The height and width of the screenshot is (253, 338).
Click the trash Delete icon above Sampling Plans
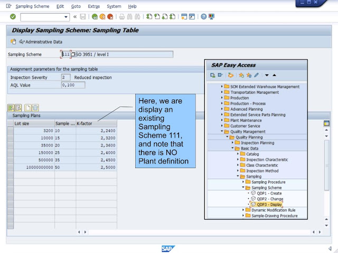click(35, 108)
